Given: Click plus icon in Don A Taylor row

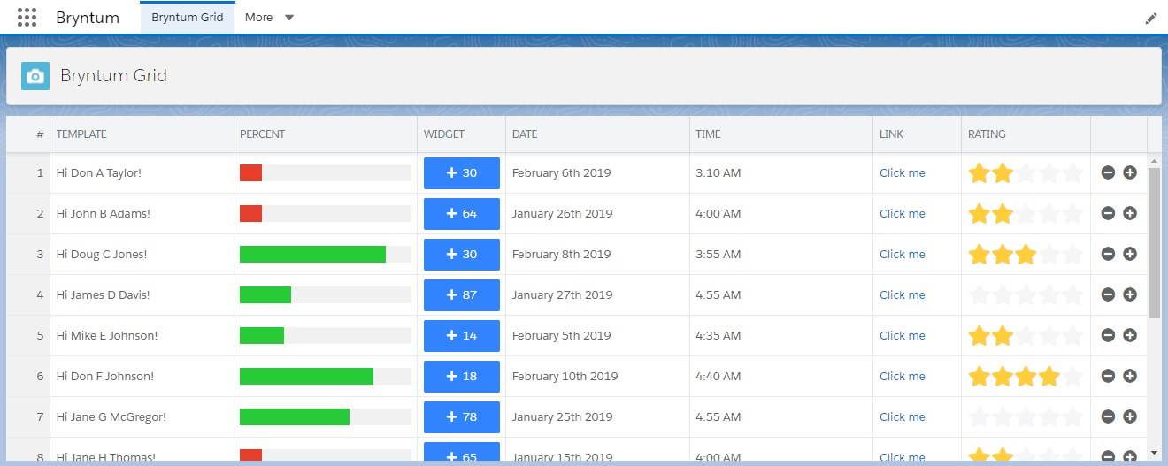Looking at the screenshot, I should 1130,173.
